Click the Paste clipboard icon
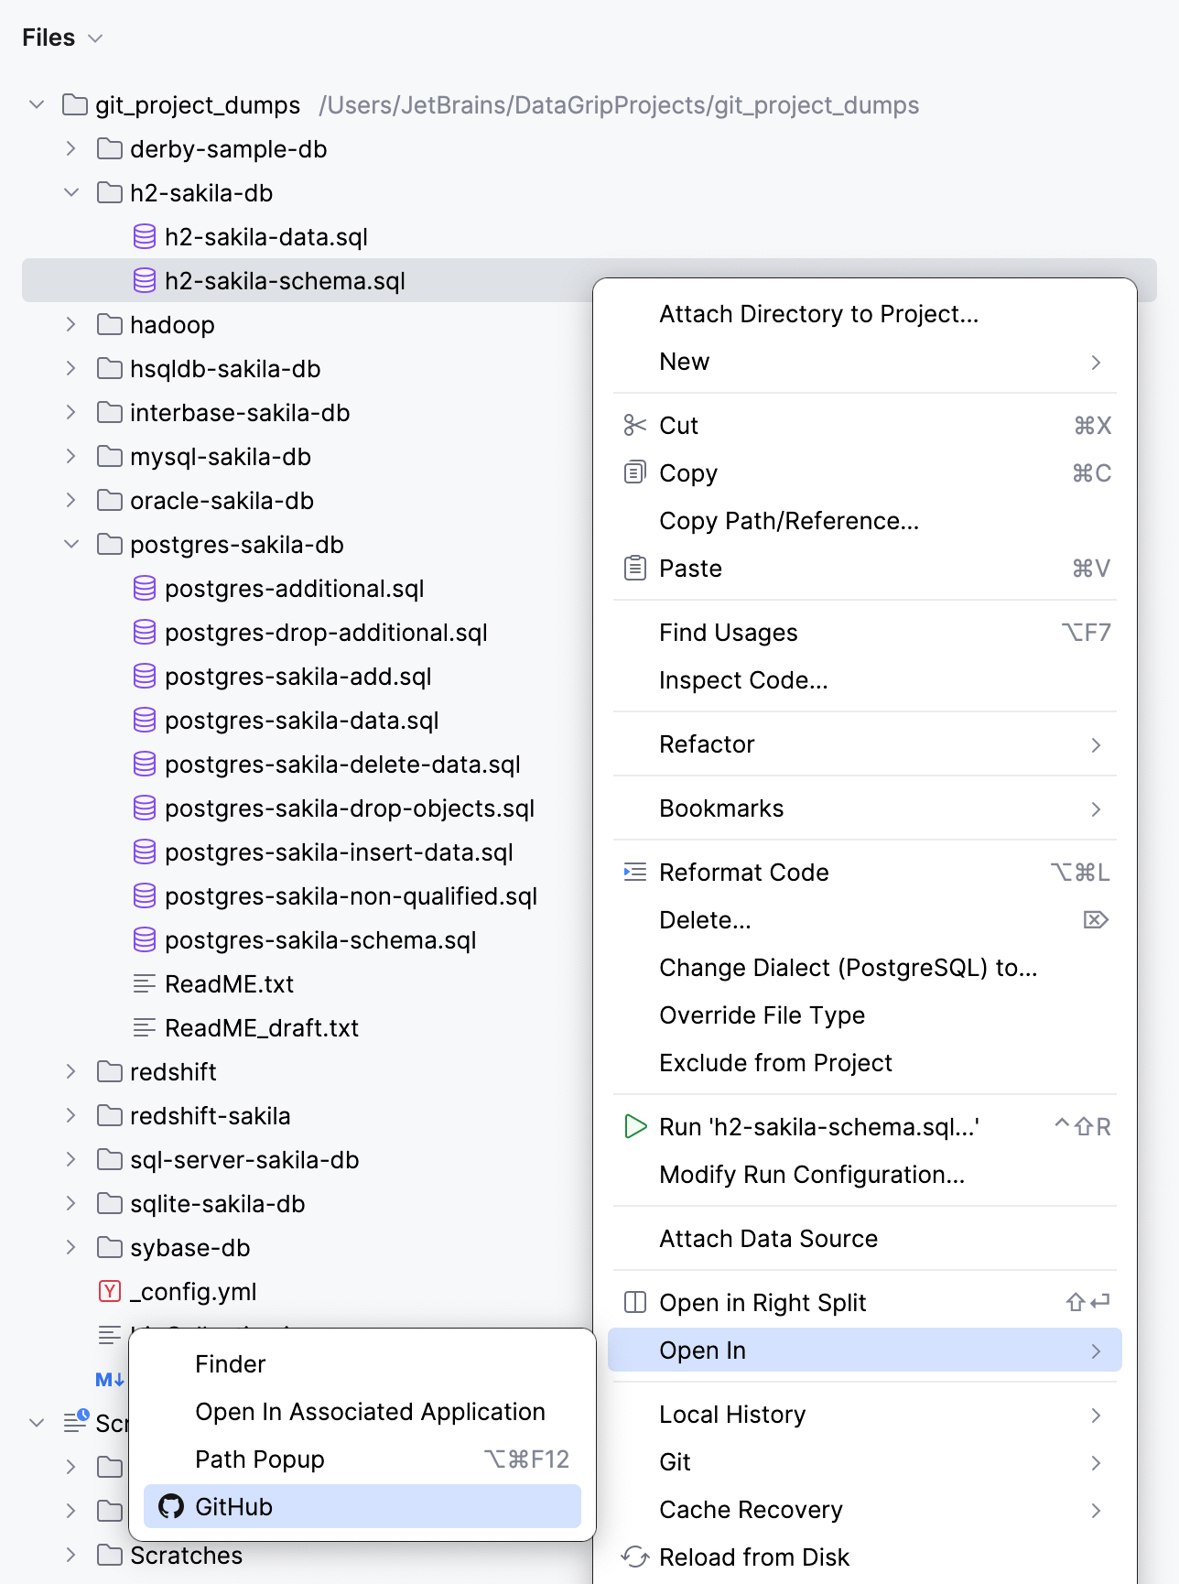Viewport: 1179px width, 1584px height. tap(634, 568)
